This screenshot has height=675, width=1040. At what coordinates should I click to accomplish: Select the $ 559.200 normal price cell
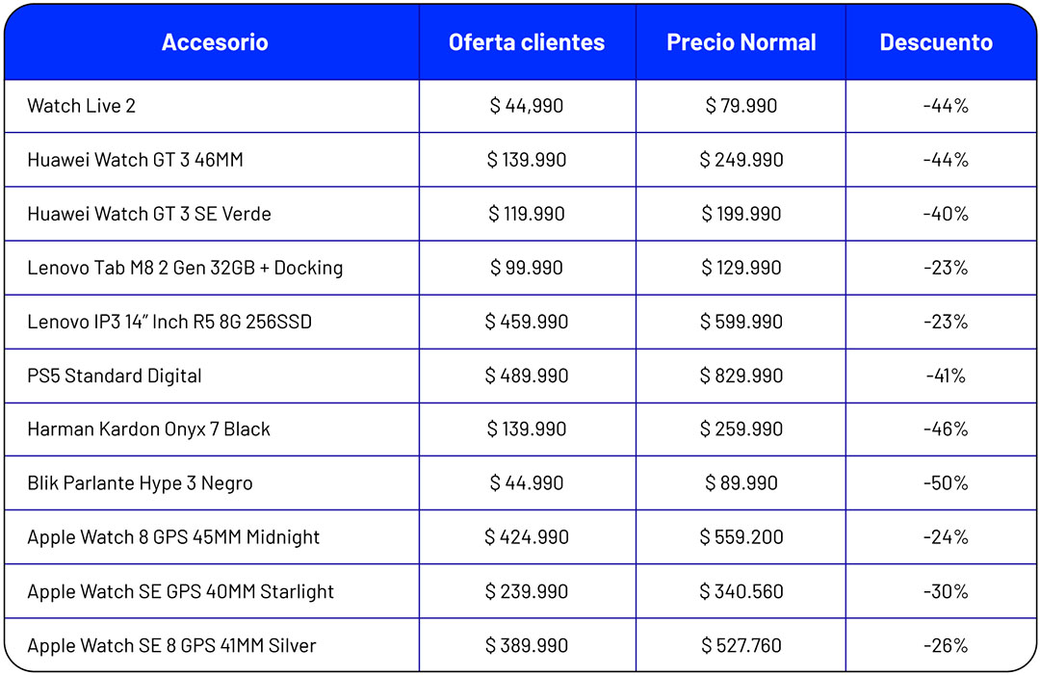(x=741, y=537)
